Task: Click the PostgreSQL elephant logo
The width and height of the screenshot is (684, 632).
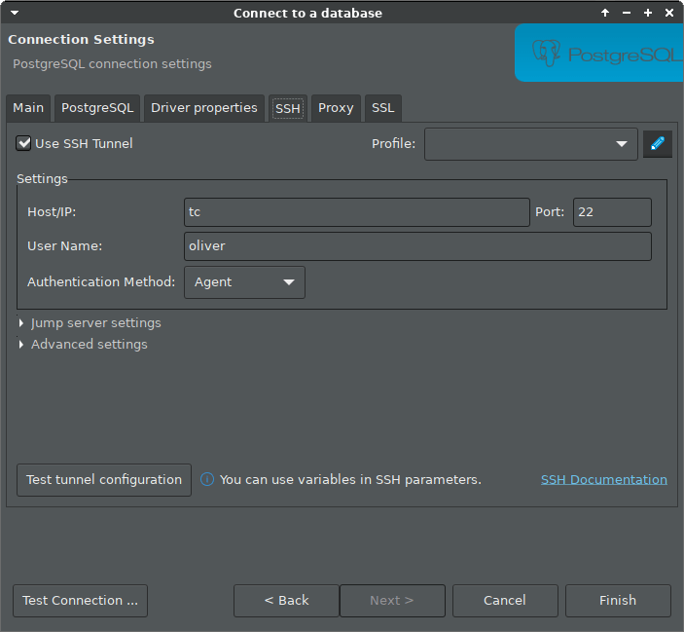Action: [547, 52]
